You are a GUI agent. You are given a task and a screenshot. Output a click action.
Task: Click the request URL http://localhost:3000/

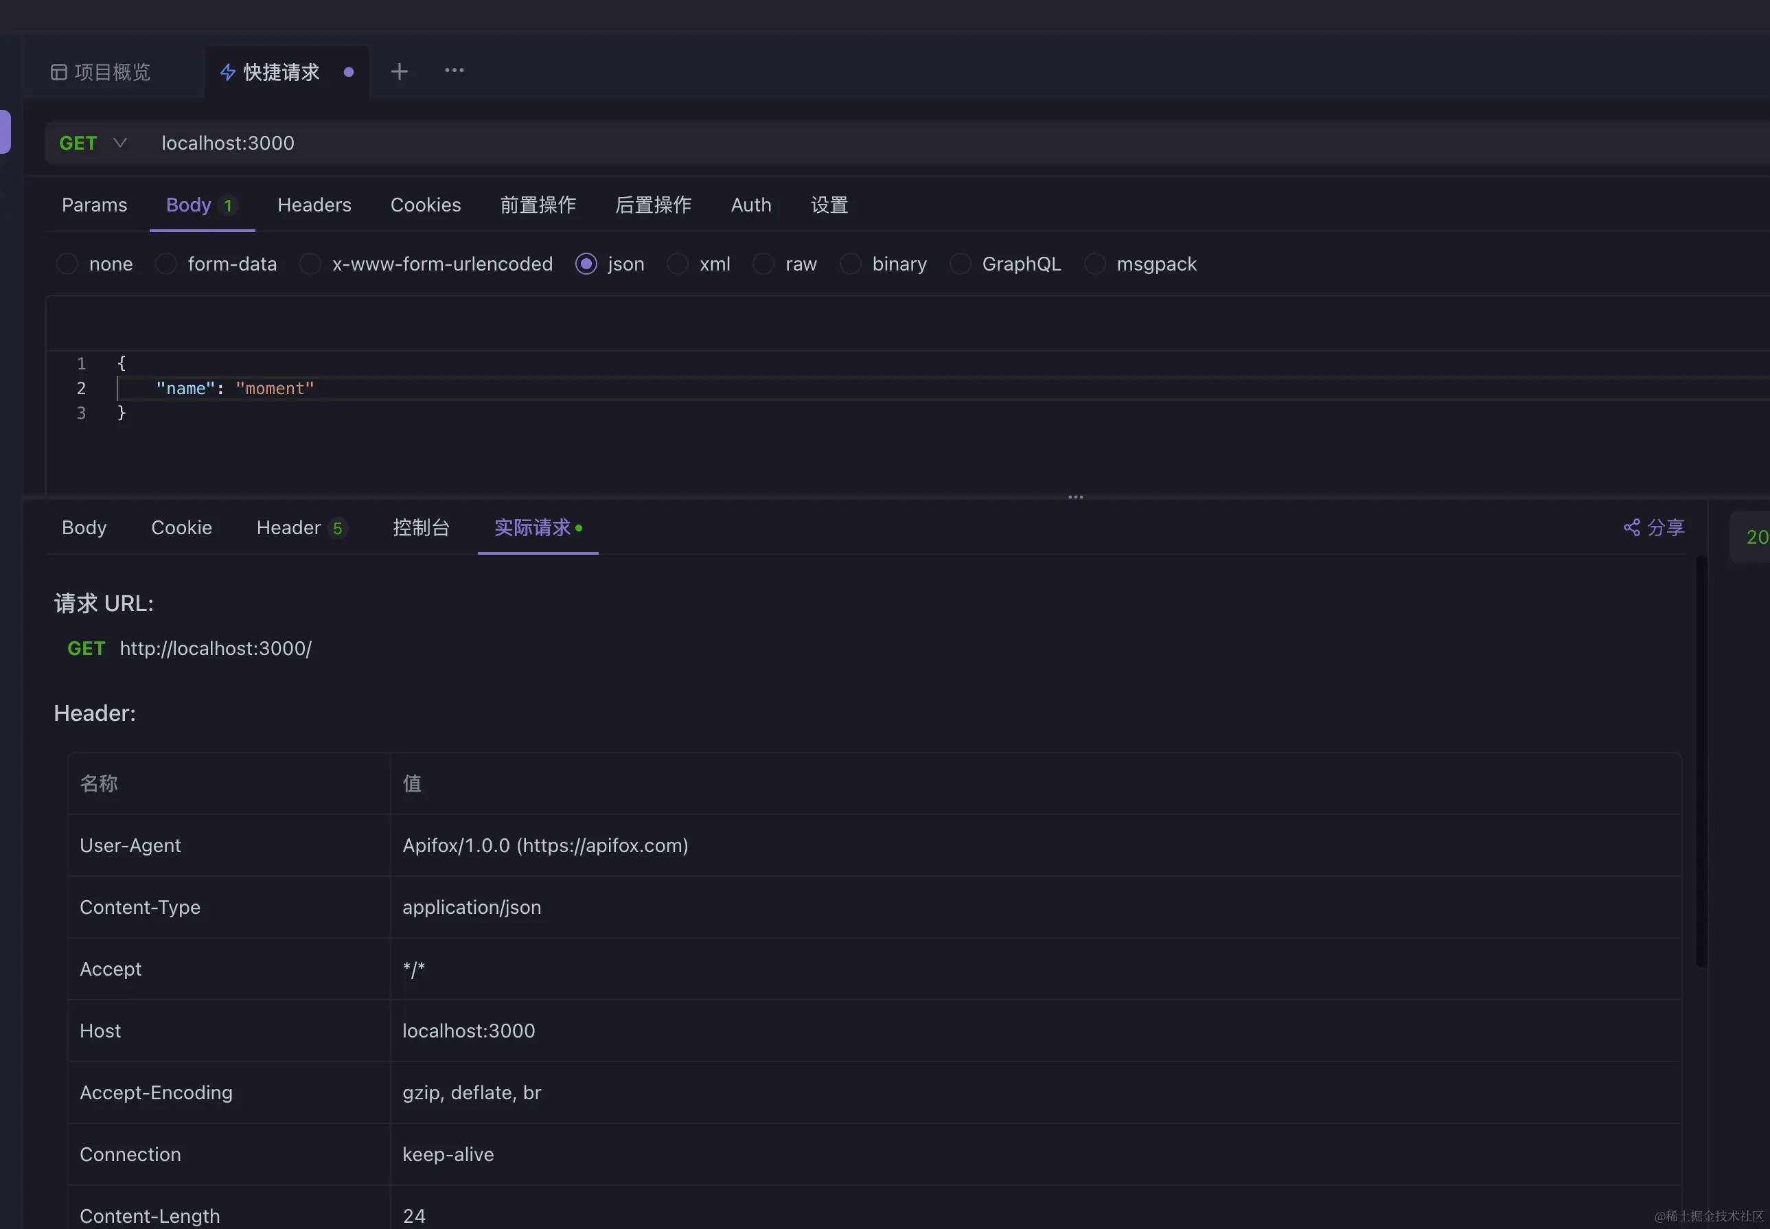pos(216,648)
